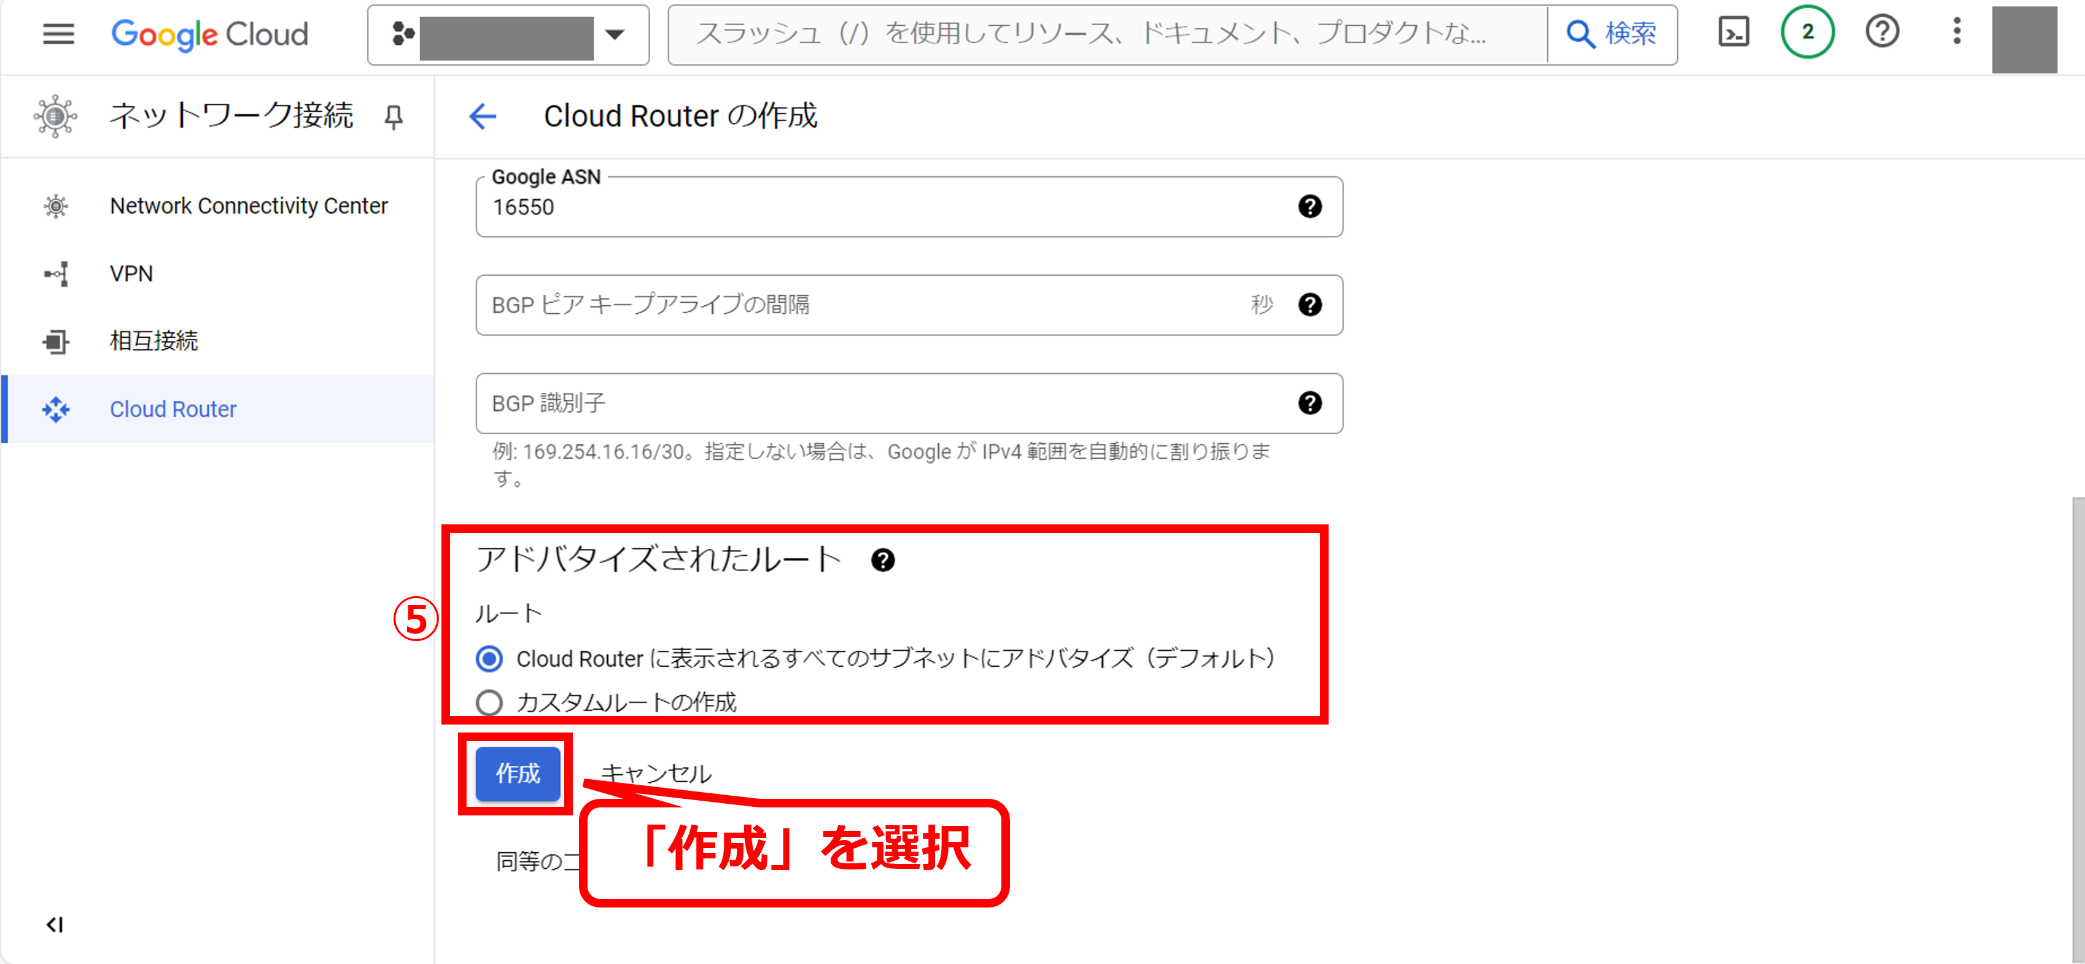Image resolution: width=2085 pixels, height=964 pixels.
Task: Focus the BGP 識別子 input field
Action: (x=882, y=403)
